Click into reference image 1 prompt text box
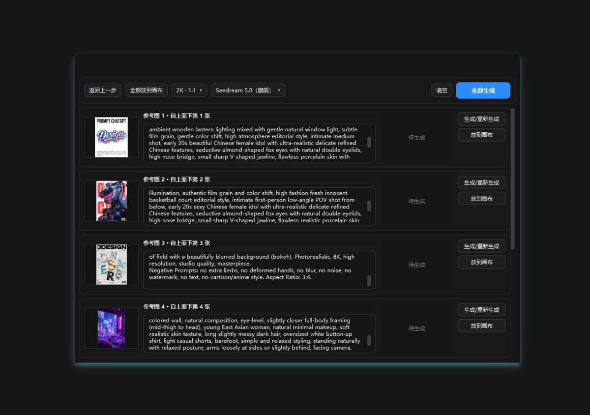 [x=259, y=143]
